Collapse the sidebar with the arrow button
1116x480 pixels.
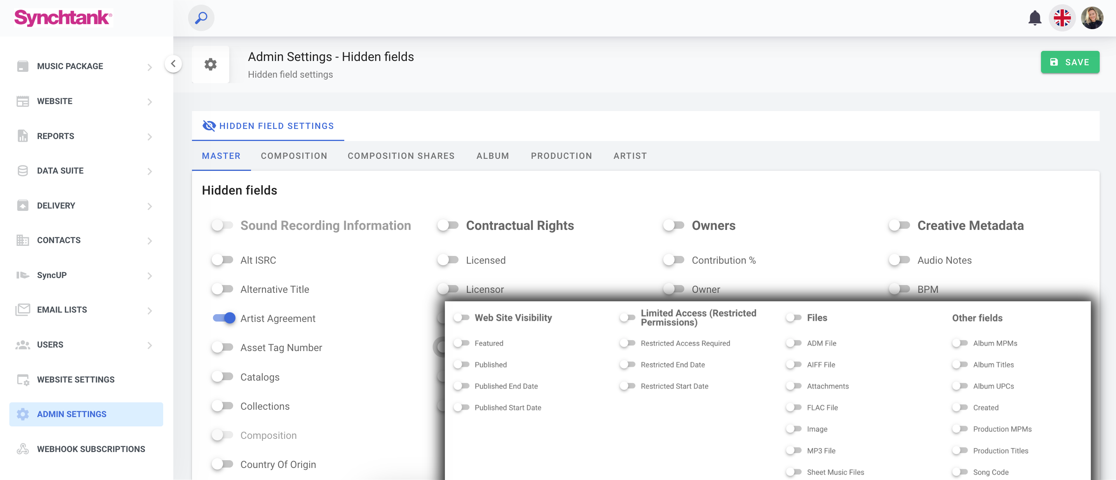[x=173, y=64]
